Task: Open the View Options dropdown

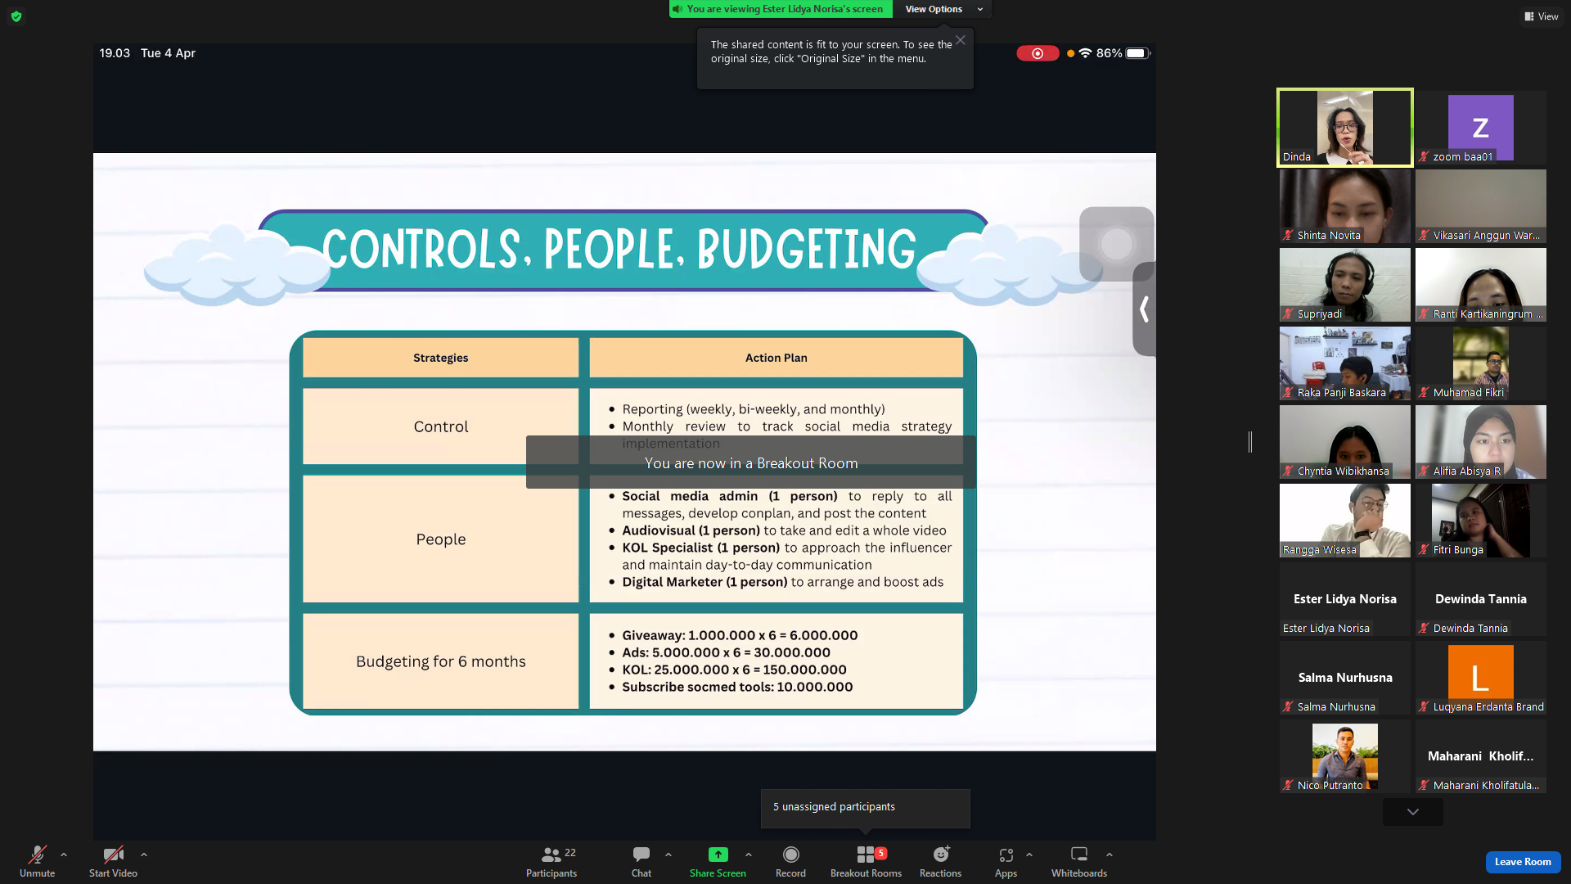Action: (x=943, y=9)
